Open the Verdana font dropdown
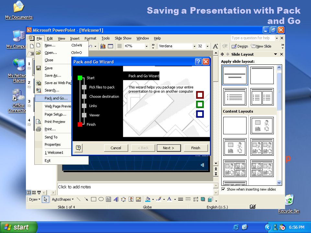The height and width of the screenshot is (233, 311). pyautogui.click(x=194, y=46)
